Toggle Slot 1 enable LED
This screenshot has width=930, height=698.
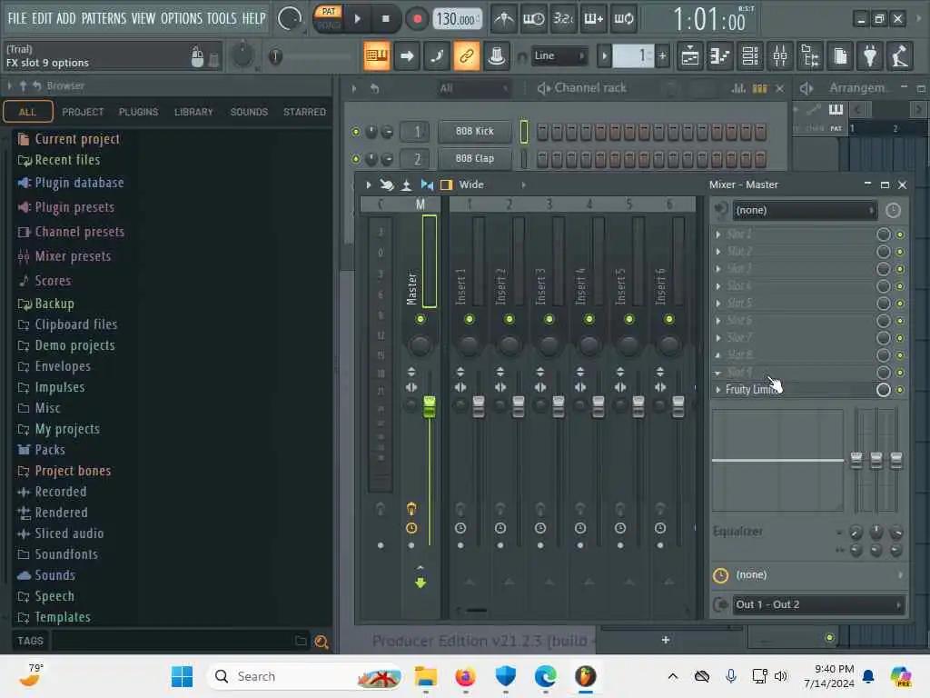coord(900,235)
